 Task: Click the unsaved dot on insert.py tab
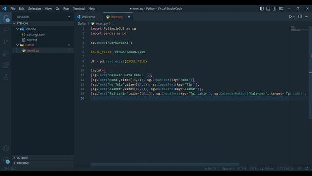click(x=129, y=17)
